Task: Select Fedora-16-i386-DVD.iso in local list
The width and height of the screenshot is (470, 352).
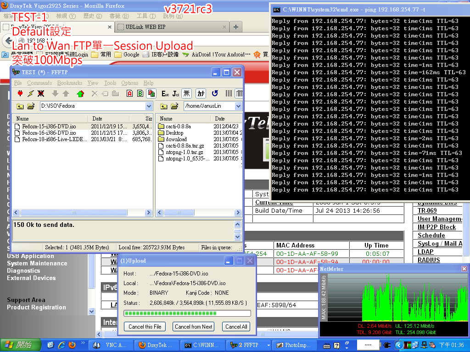Action: (49, 132)
